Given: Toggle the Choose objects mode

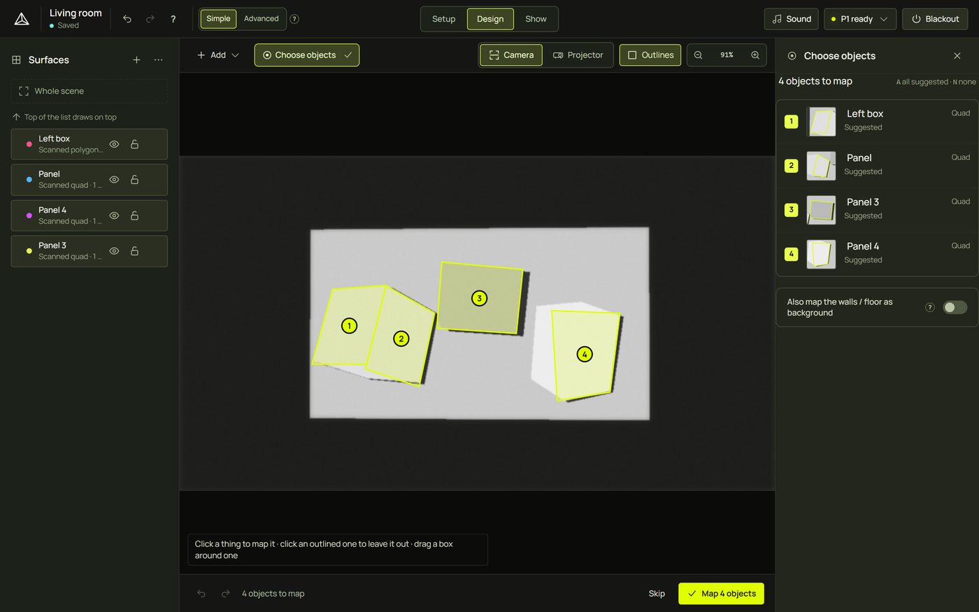Looking at the screenshot, I should click(x=307, y=55).
